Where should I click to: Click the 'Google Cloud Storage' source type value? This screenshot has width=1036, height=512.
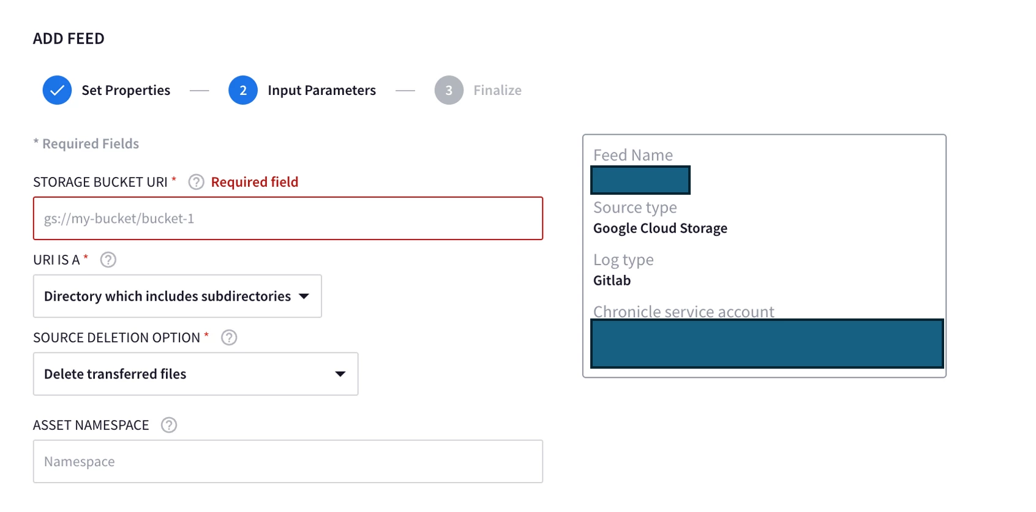(660, 228)
